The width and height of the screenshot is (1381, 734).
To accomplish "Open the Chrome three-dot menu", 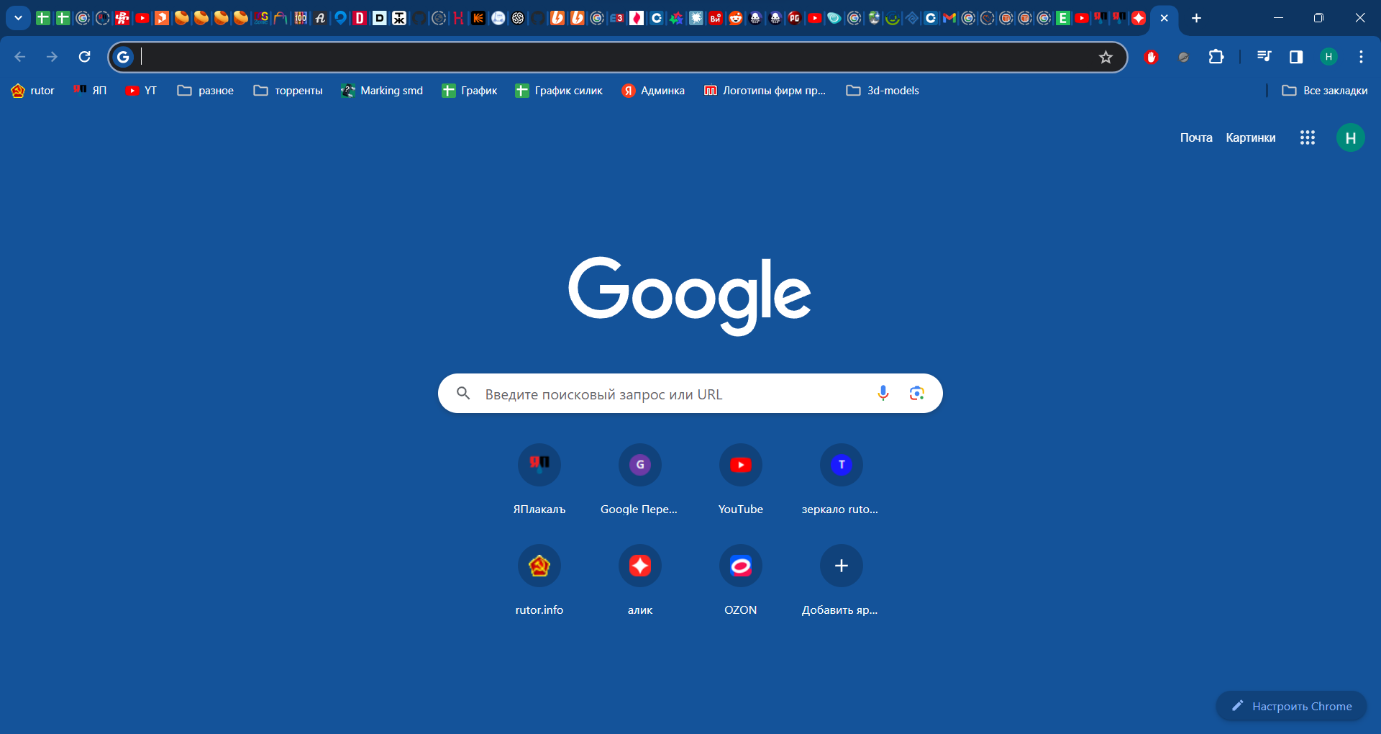I will [x=1361, y=57].
